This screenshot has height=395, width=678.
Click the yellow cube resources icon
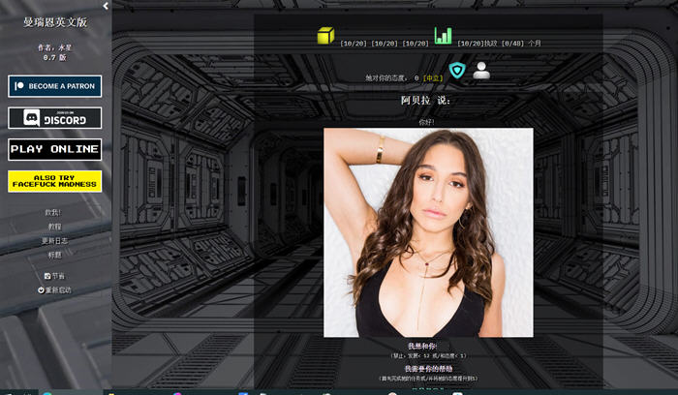coord(325,36)
